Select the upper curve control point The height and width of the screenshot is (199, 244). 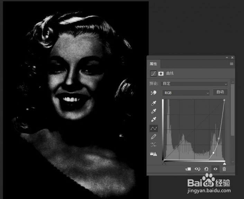219,138
